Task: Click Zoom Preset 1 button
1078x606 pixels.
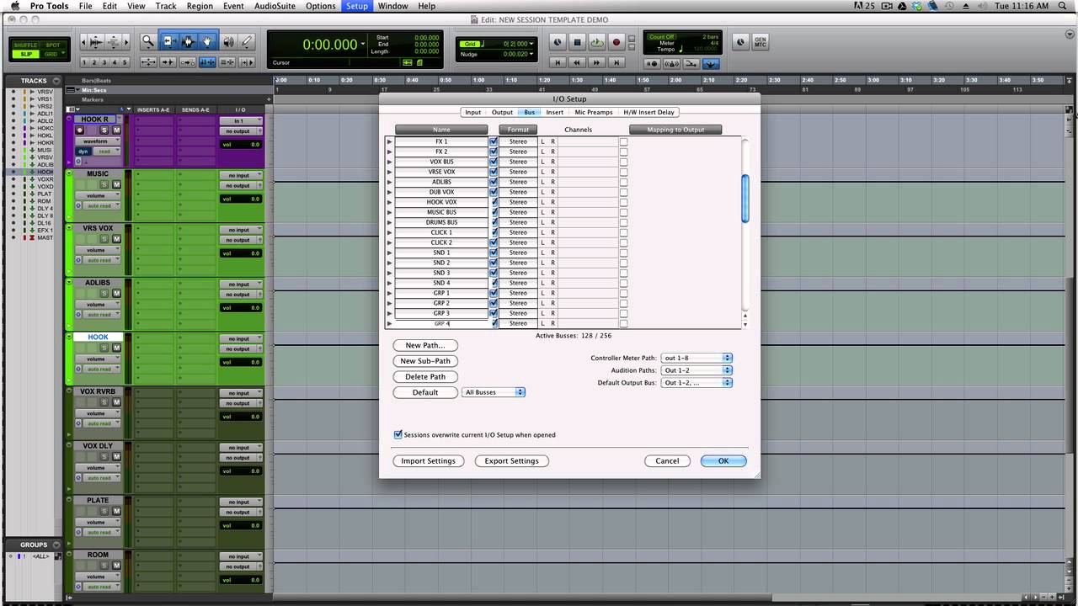Action: pos(85,62)
